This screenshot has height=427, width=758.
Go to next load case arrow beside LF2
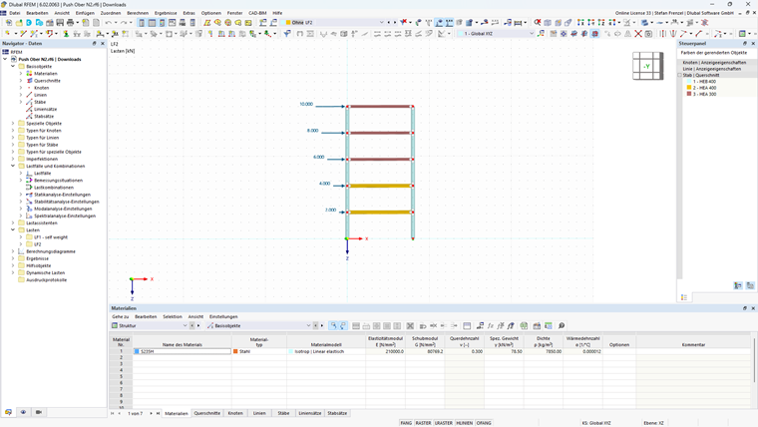pos(395,22)
